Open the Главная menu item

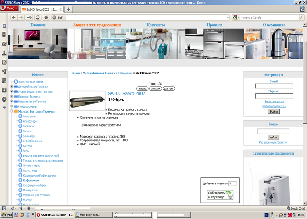pyautogui.click(x=38, y=25)
